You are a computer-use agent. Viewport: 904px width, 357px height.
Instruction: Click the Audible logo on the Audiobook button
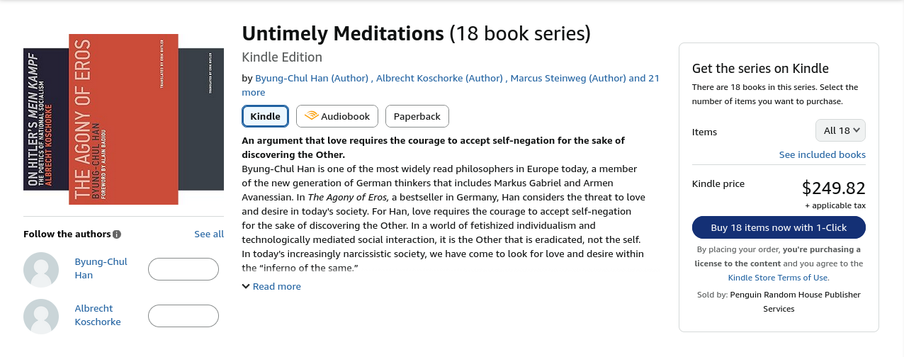(312, 116)
